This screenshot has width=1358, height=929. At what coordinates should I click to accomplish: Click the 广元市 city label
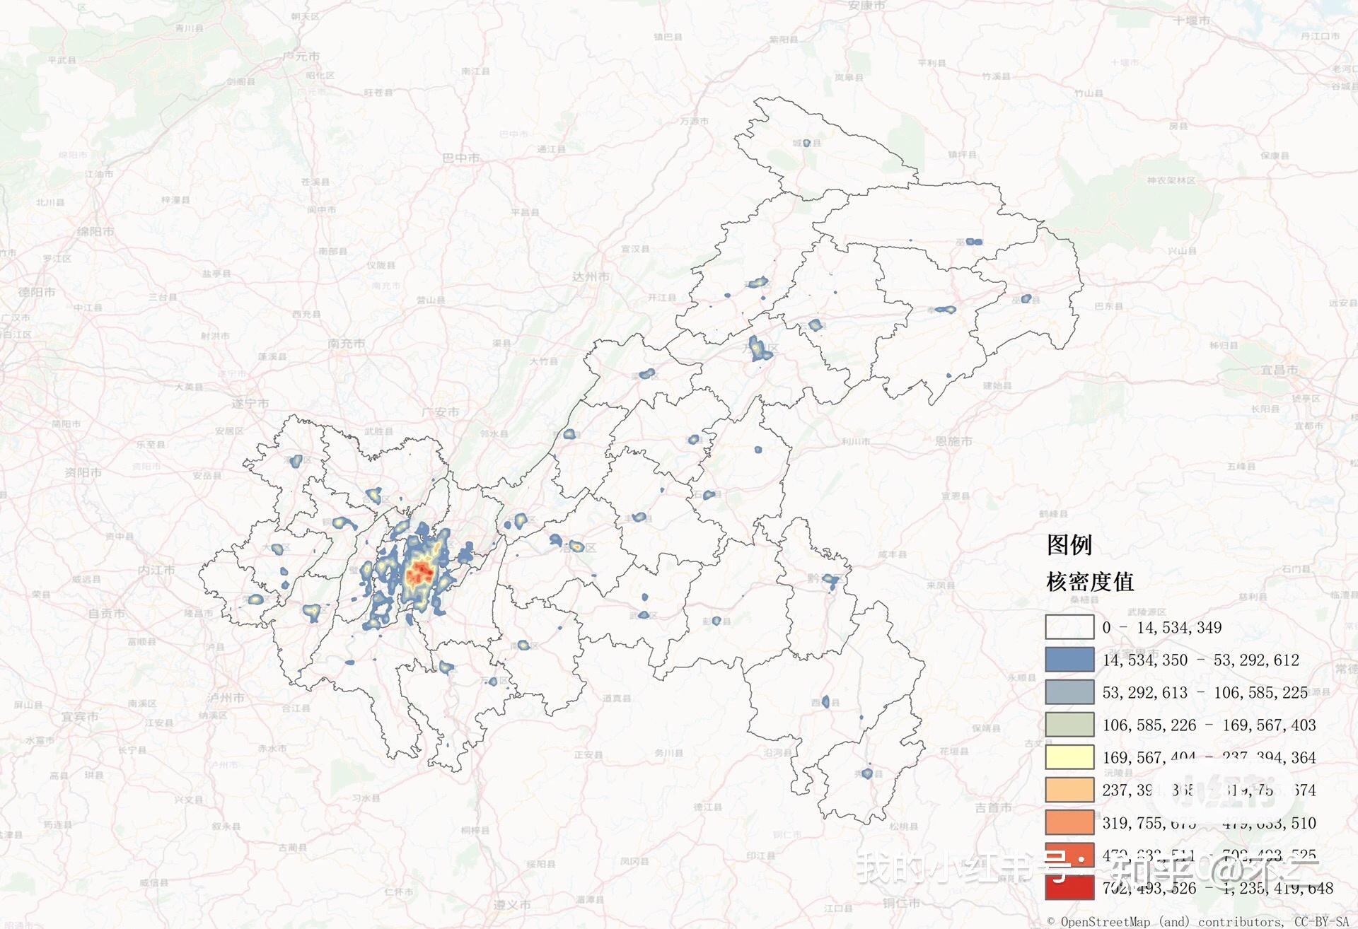click(301, 56)
